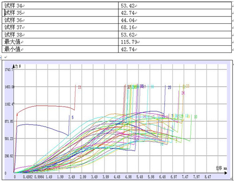Click the value 53.42 cell
234x181 pixels.
coord(175,6)
